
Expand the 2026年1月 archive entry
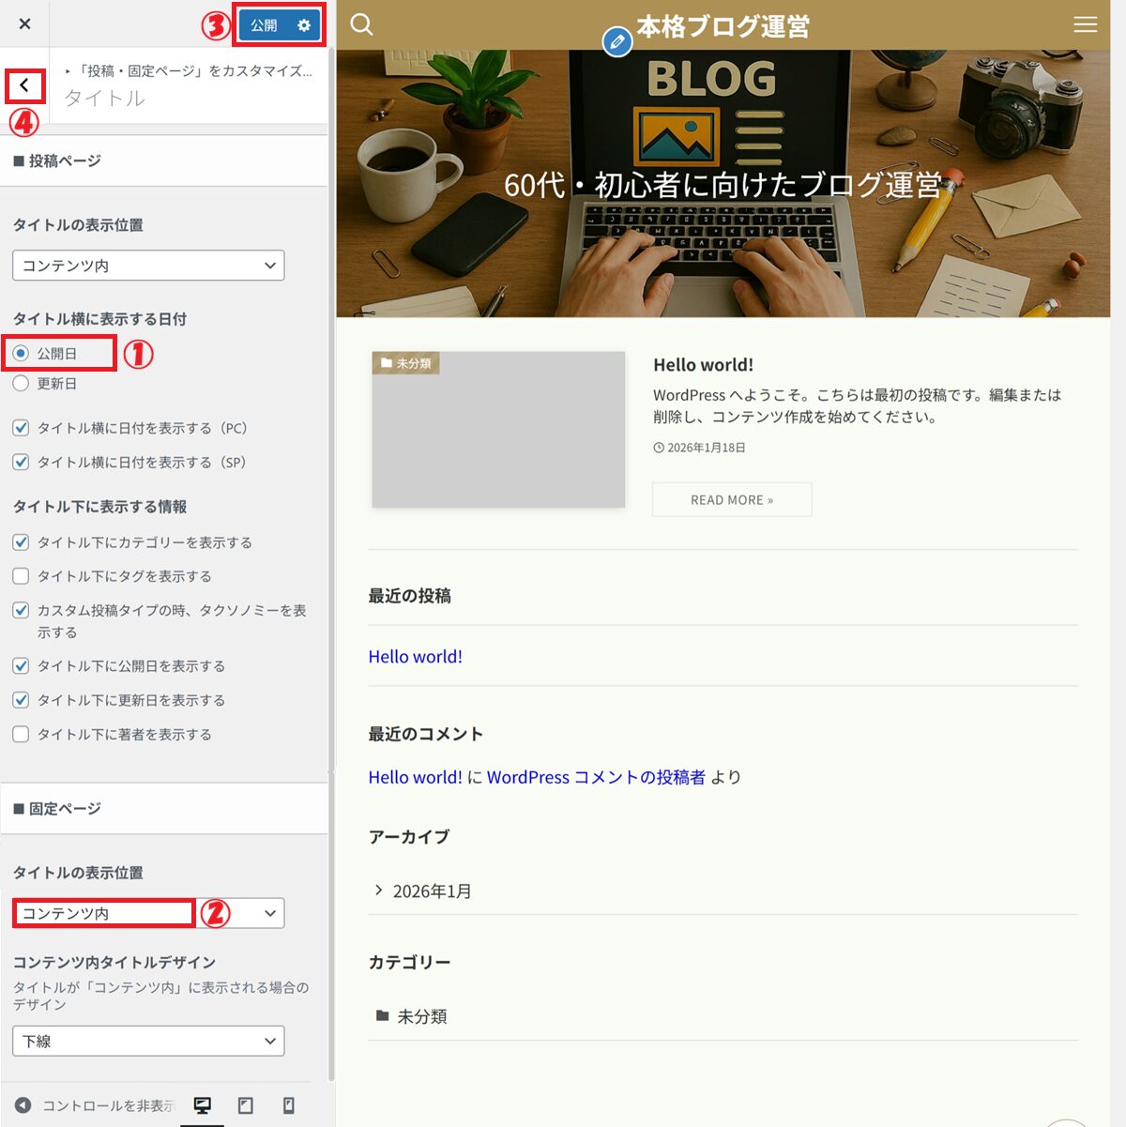tap(432, 891)
